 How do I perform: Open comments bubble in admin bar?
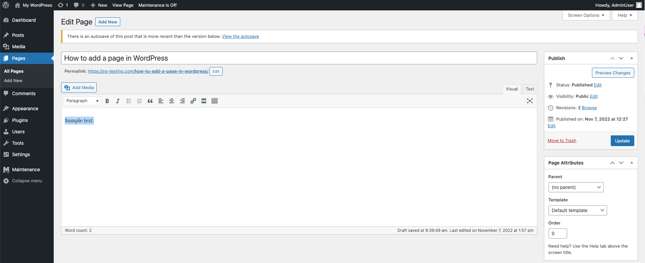79,5
